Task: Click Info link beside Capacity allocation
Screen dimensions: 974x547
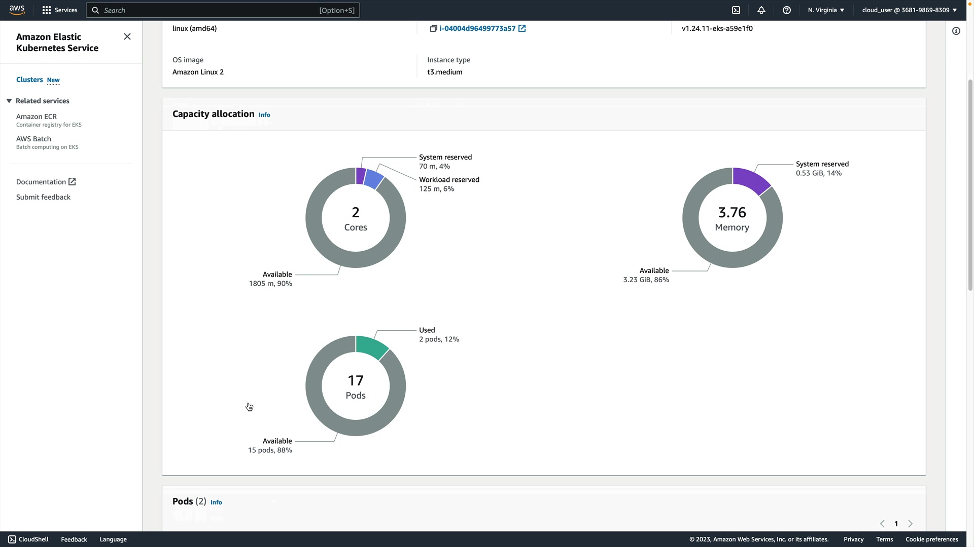Action: 264,115
